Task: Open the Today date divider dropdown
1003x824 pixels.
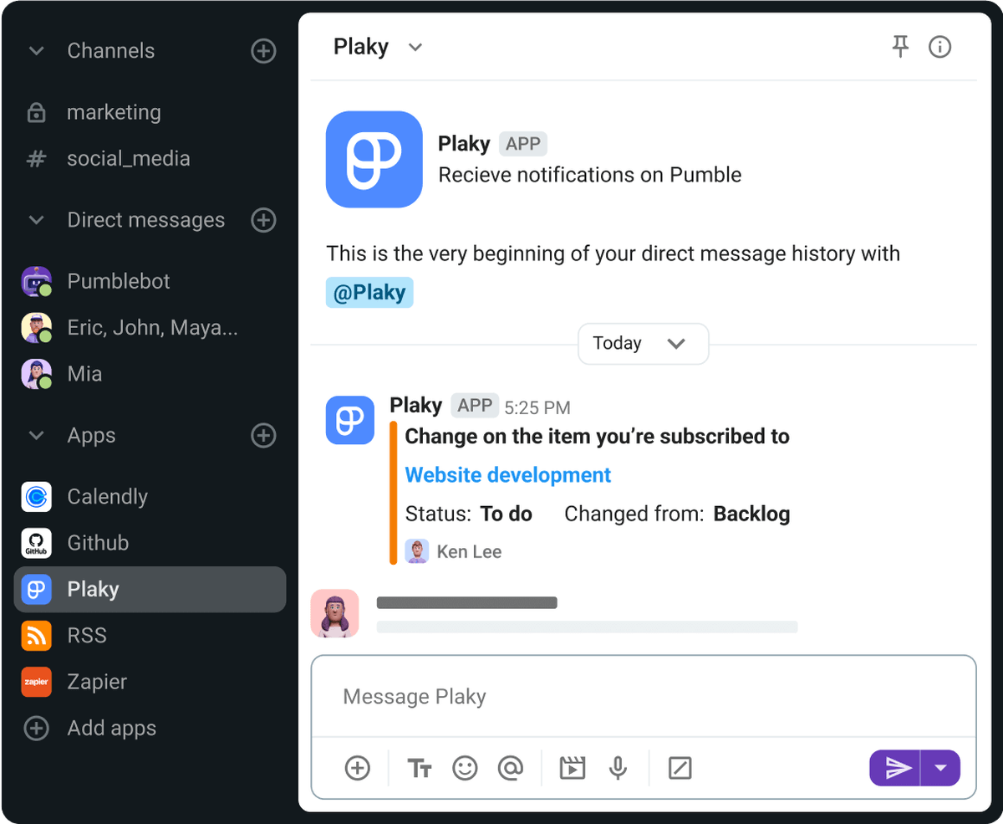Action: tap(643, 344)
